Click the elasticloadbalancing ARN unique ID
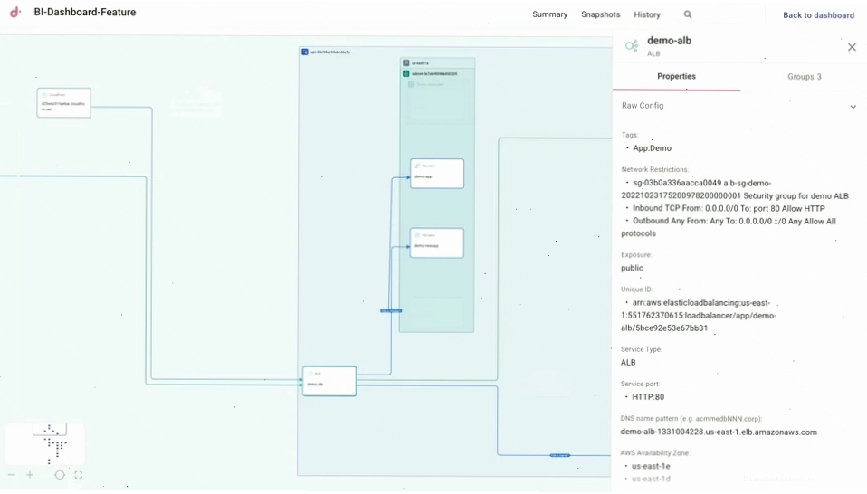The height and width of the screenshot is (494, 867). [x=699, y=316]
